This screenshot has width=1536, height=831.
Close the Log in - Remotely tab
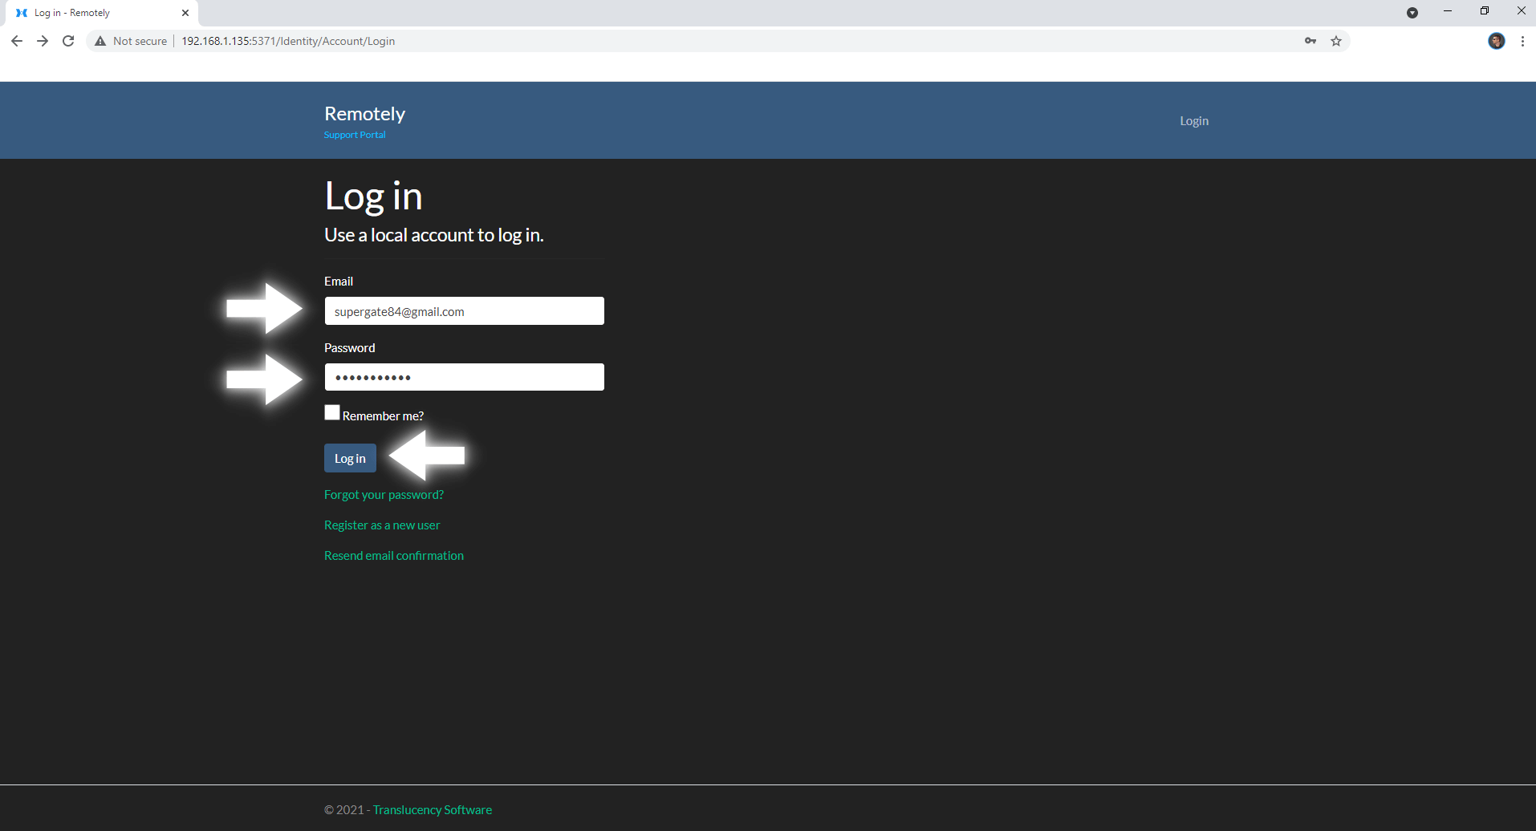pyautogui.click(x=185, y=13)
